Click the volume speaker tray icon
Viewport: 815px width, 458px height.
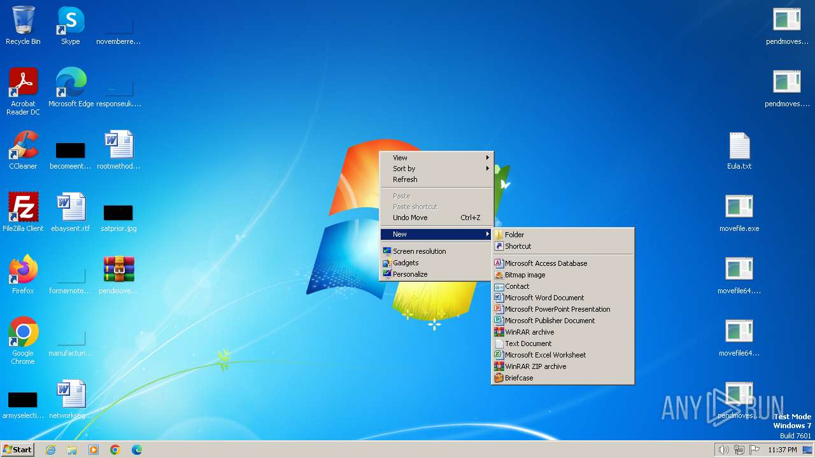click(x=723, y=450)
